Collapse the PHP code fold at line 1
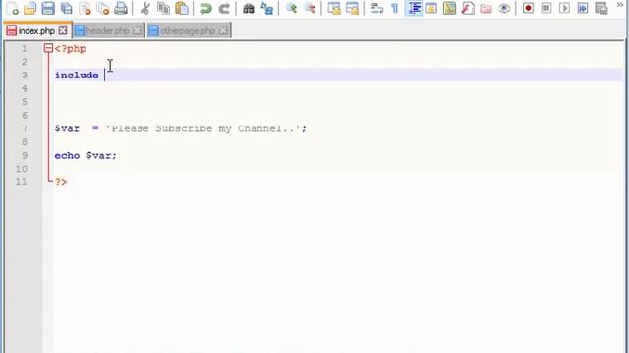Image resolution: width=629 pixels, height=353 pixels. tap(48, 48)
